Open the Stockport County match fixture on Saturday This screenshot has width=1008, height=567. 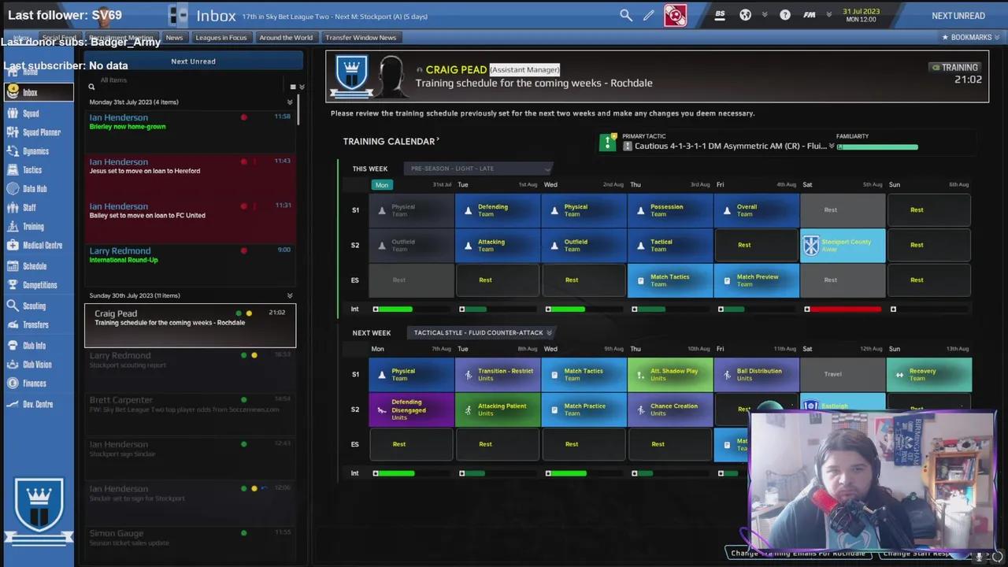tap(843, 246)
